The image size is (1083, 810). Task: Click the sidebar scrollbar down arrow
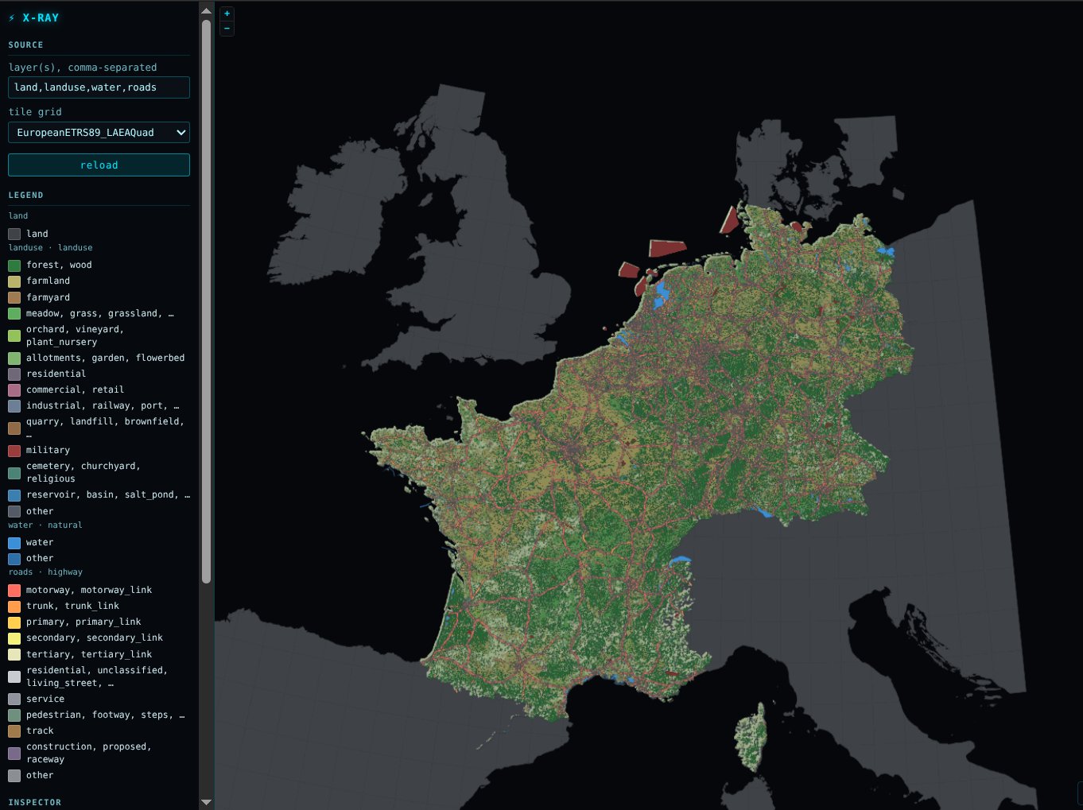206,802
